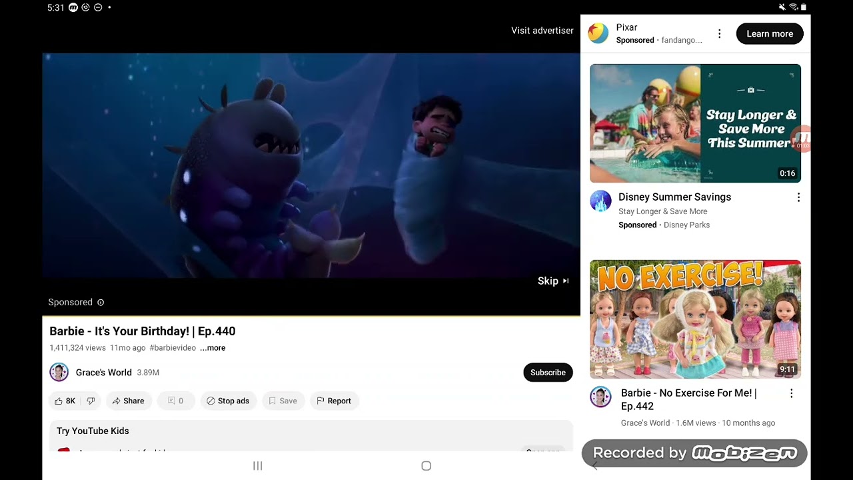Viewport: 853px width, 480px height.
Task: Open the Try YouTube Kids card
Action: coord(311,436)
